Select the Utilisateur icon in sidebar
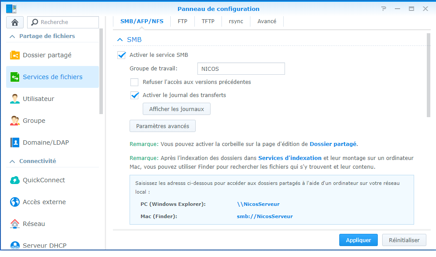The image size is (436, 257). [15, 99]
